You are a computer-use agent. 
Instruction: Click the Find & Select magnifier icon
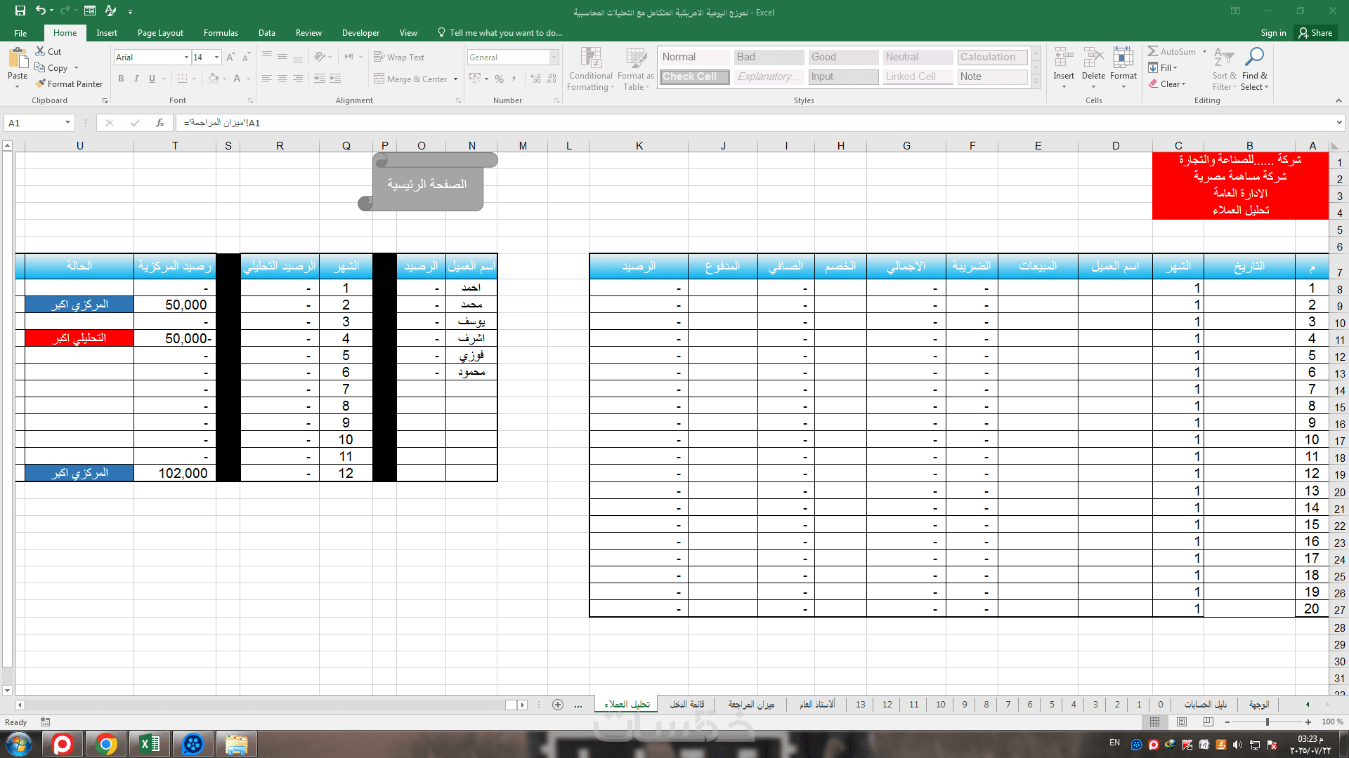pos(1254,57)
